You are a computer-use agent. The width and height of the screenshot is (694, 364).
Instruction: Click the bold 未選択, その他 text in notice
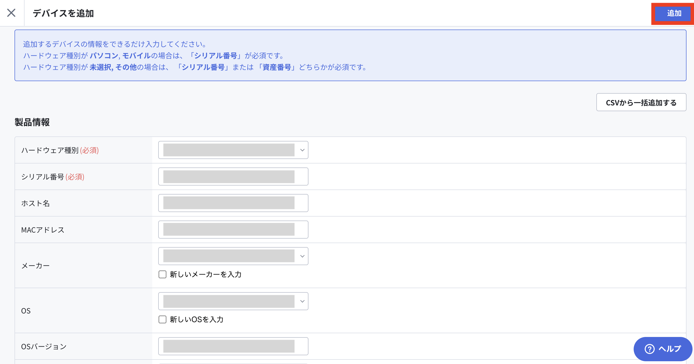click(113, 67)
